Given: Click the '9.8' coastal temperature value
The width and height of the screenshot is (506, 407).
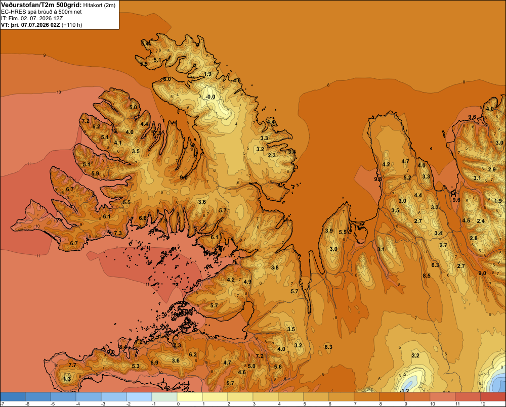Looking at the screenshot, I should click(x=378, y=179).
